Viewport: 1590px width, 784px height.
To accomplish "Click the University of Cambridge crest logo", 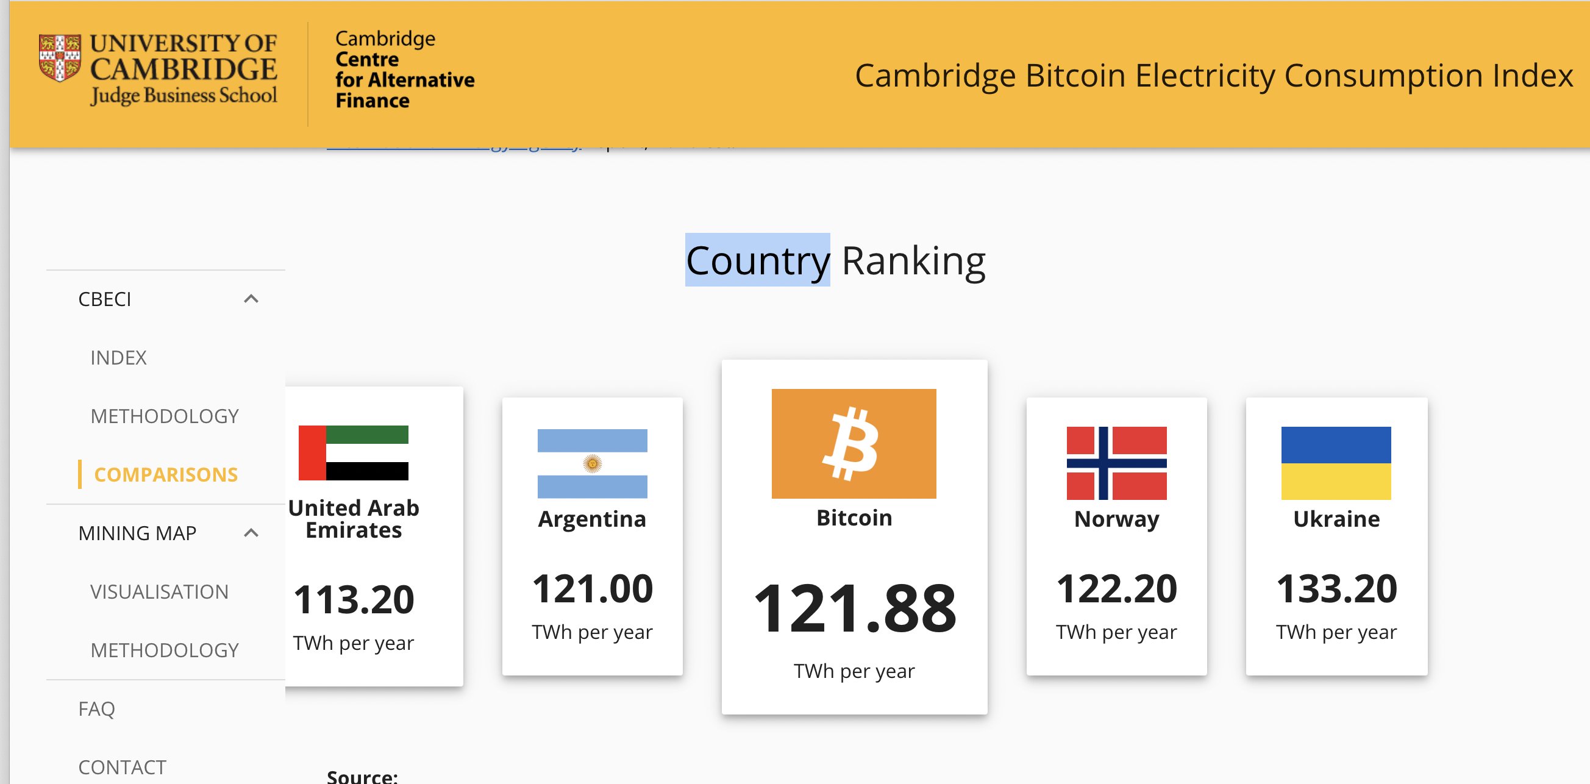I will tap(59, 57).
